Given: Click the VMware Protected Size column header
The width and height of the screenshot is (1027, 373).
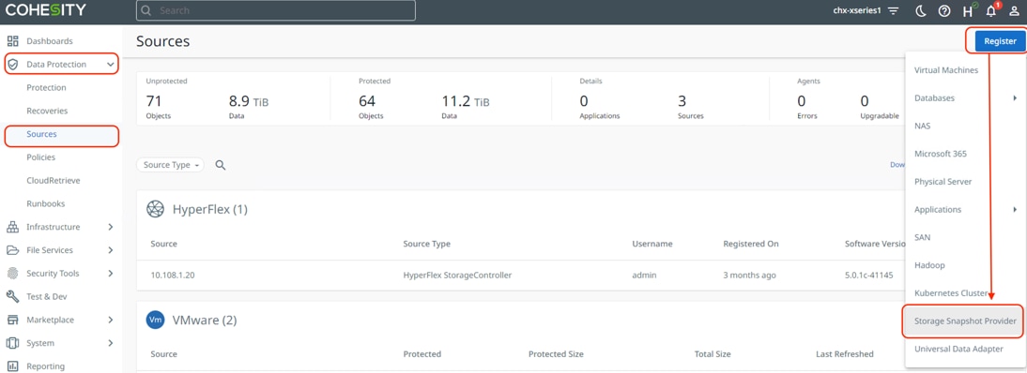Looking at the screenshot, I should tap(556, 354).
